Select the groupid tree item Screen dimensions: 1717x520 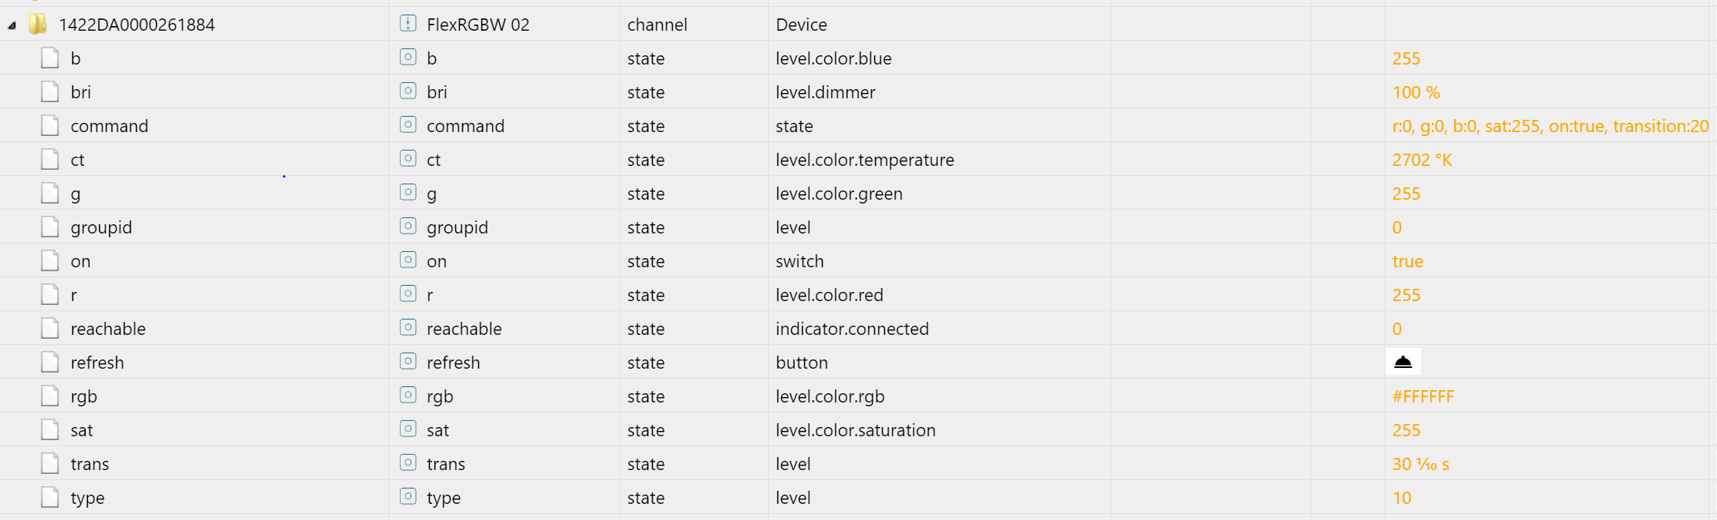[x=101, y=227]
